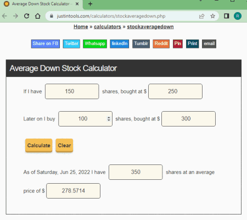Open the Home breadcrumb link
This screenshot has width=247, height=220.
tap(81, 27)
